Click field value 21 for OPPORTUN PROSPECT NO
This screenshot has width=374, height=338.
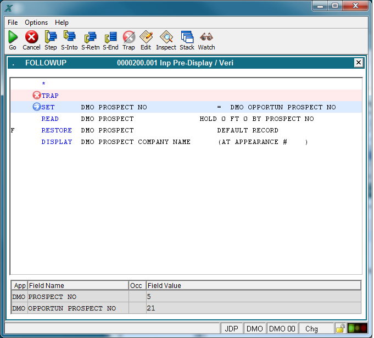(151, 308)
